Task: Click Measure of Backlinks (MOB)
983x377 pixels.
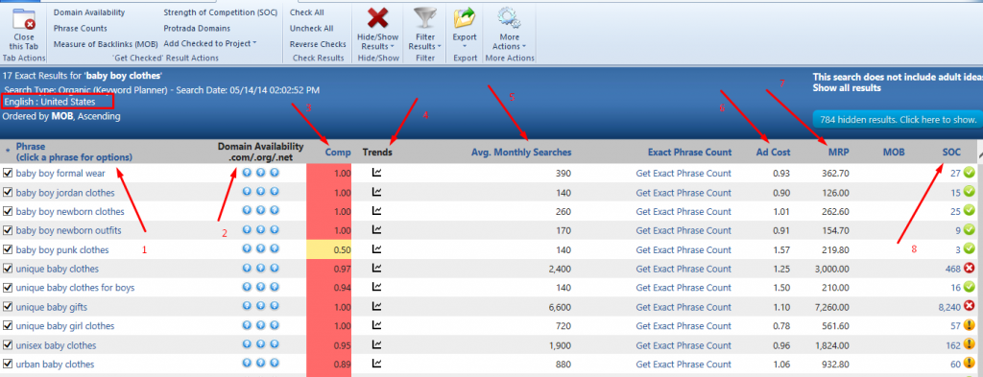Action: (x=106, y=44)
